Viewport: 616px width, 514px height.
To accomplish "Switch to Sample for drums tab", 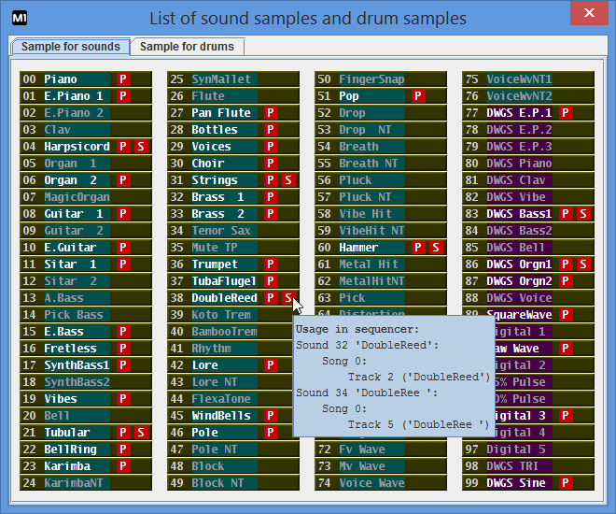I will pyautogui.click(x=187, y=47).
